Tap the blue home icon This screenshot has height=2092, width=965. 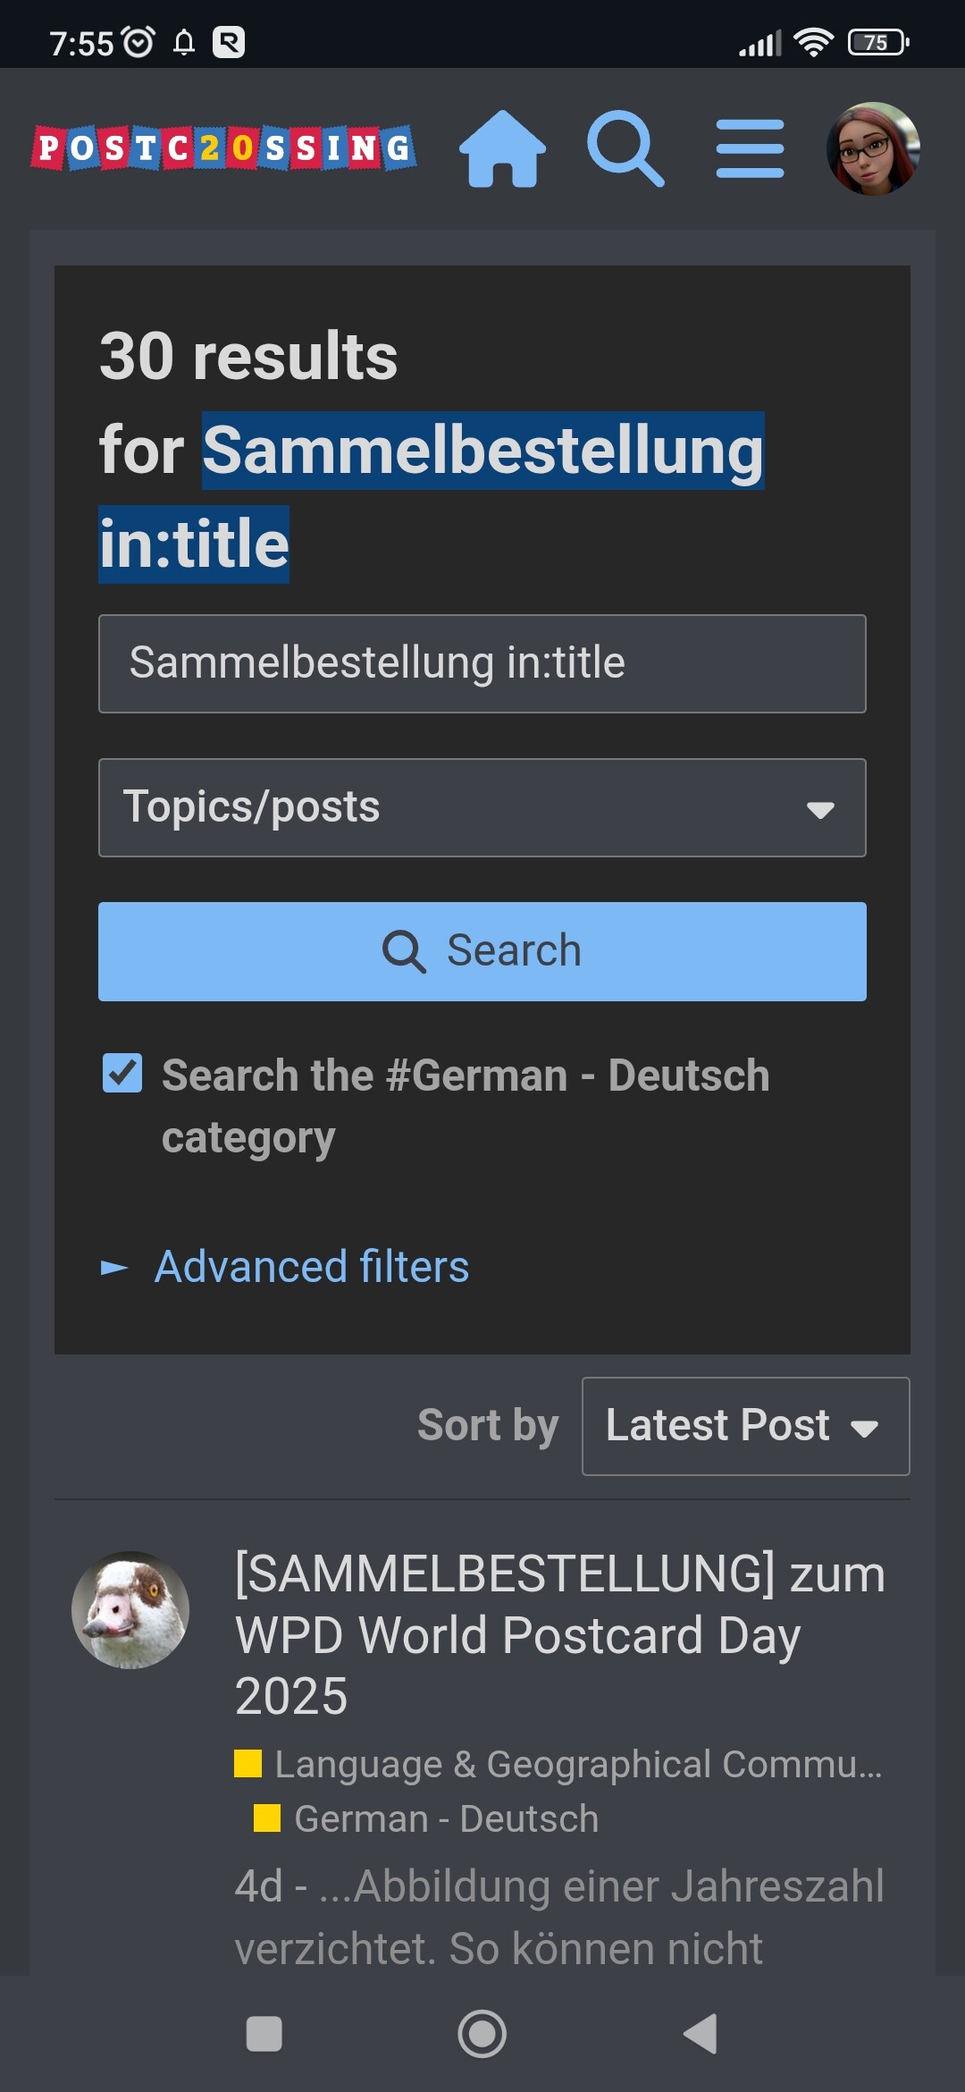(503, 148)
